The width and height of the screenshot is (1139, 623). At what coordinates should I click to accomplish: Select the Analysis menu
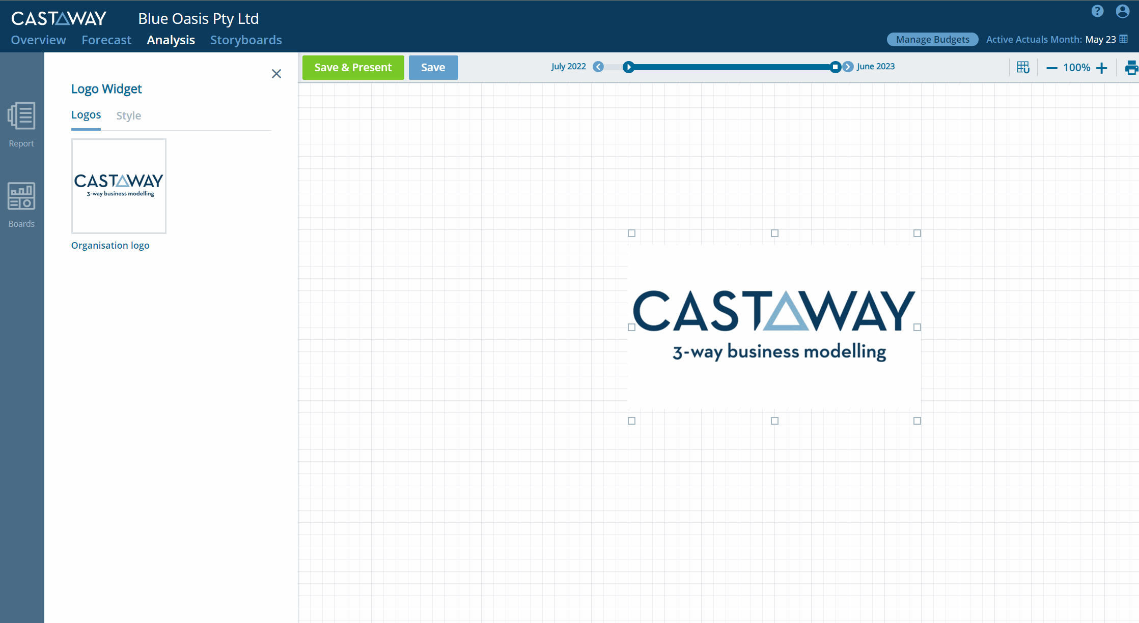[x=171, y=40]
